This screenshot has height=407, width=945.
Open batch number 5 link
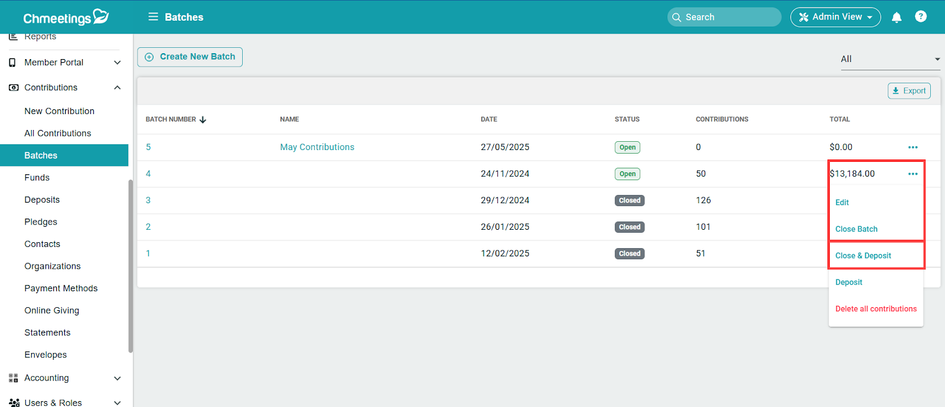[x=148, y=147]
